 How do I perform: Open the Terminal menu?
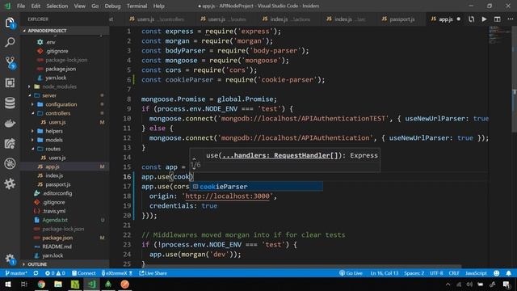[x=137, y=6]
